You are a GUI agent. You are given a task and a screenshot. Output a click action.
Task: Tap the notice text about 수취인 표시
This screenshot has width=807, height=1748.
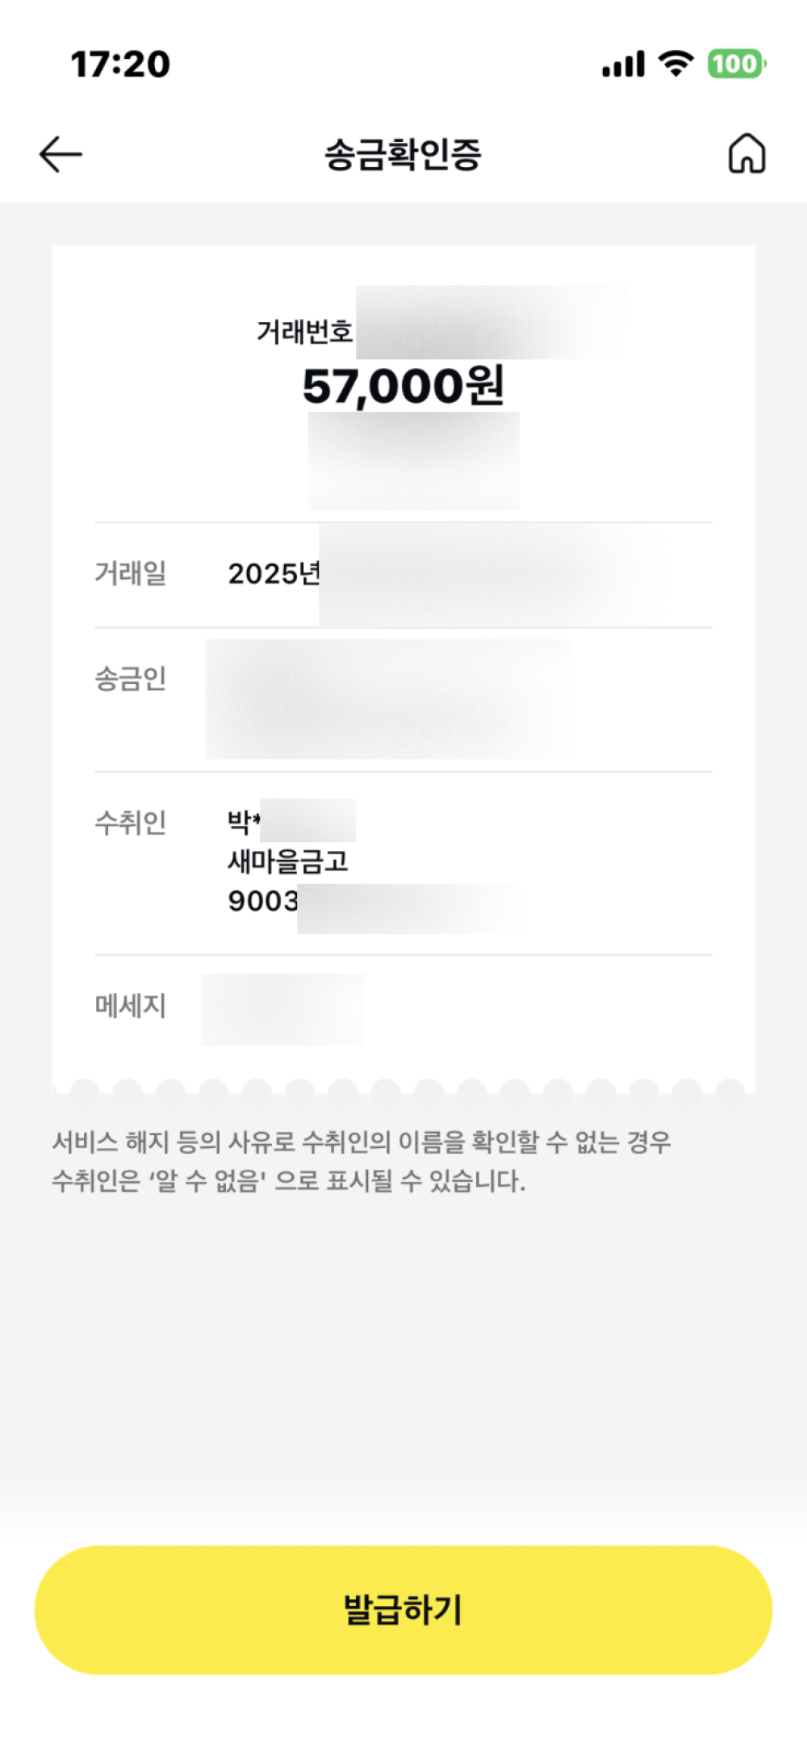(362, 1162)
